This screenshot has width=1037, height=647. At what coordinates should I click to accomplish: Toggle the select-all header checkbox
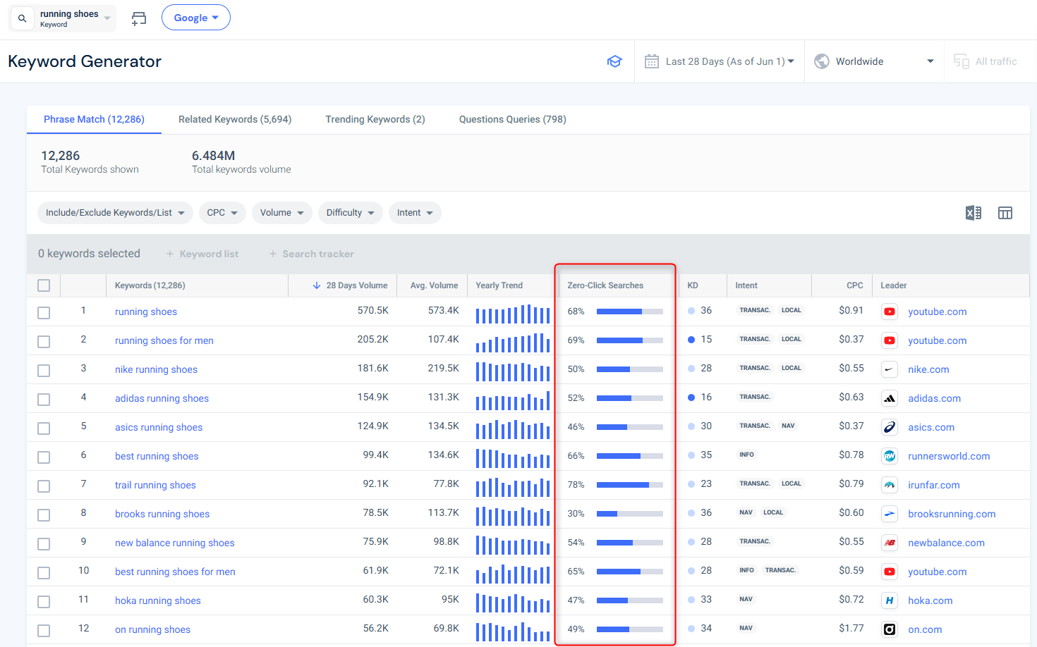coord(44,285)
